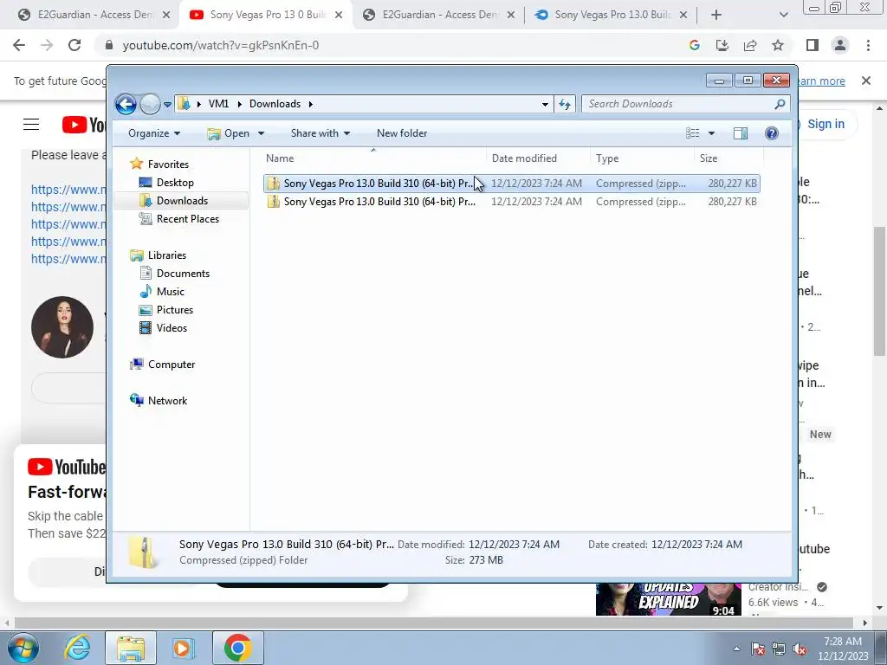Screen dimensions: 887x665
Task: Open Explorer help
Action: (772, 133)
